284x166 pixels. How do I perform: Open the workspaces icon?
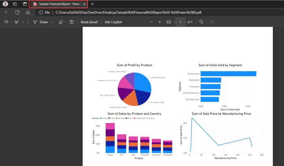tap(15, 4)
